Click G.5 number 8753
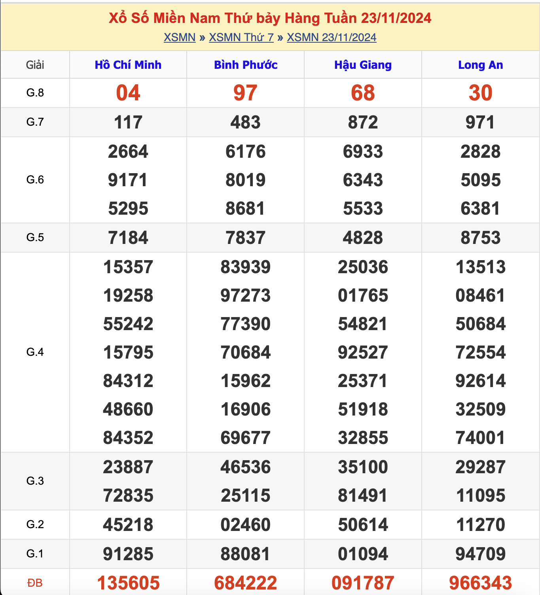The height and width of the screenshot is (595, 540). click(481, 238)
